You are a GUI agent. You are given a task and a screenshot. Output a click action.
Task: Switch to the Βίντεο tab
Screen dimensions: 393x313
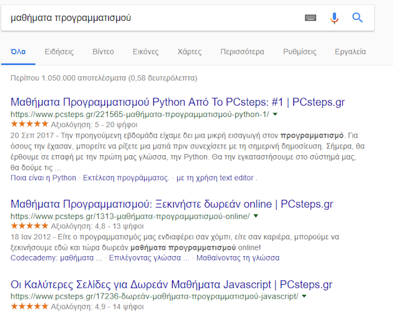click(x=103, y=52)
